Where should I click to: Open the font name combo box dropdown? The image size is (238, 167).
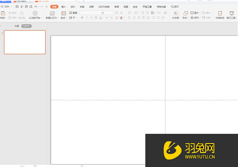coord(100,13)
